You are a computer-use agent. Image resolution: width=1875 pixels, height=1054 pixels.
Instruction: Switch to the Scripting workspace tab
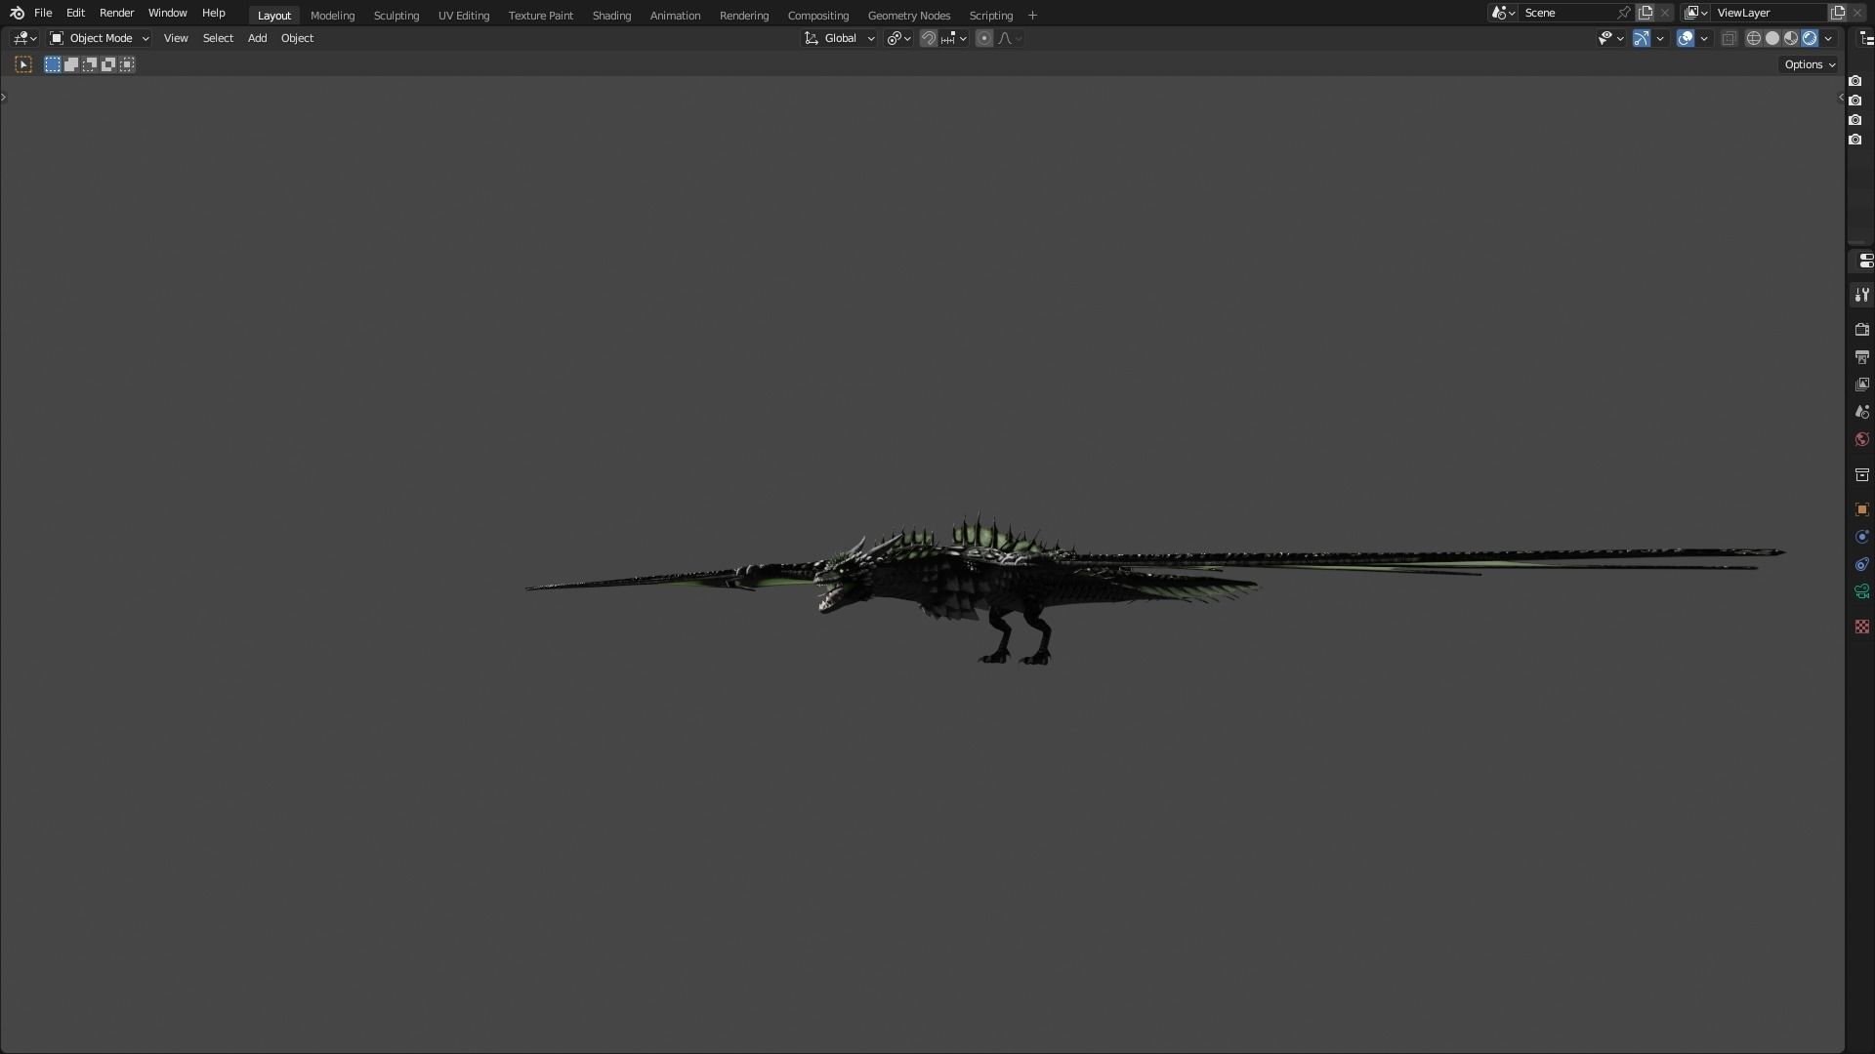(990, 16)
